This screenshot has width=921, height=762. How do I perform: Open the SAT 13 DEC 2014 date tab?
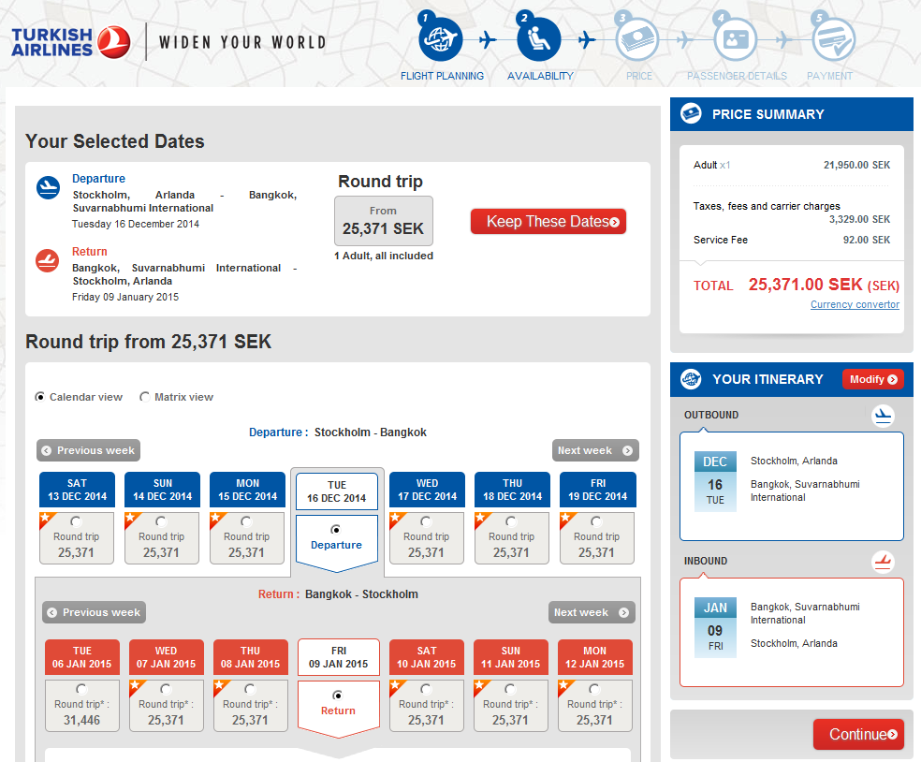tap(77, 490)
